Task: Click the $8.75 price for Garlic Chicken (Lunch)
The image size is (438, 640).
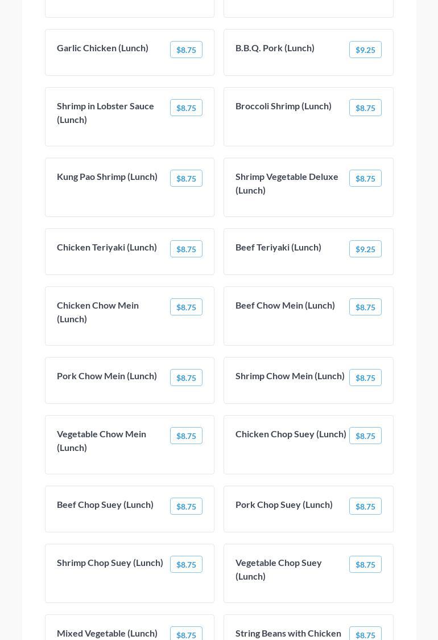Action: pyautogui.click(x=186, y=50)
